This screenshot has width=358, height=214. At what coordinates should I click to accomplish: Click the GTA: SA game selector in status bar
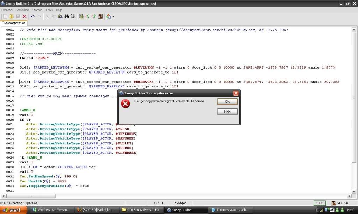coord(340,203)
